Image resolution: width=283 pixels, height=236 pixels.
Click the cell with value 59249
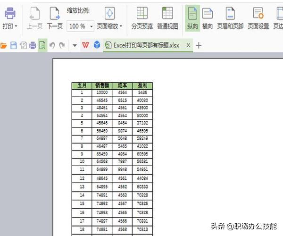pos(142,138)
